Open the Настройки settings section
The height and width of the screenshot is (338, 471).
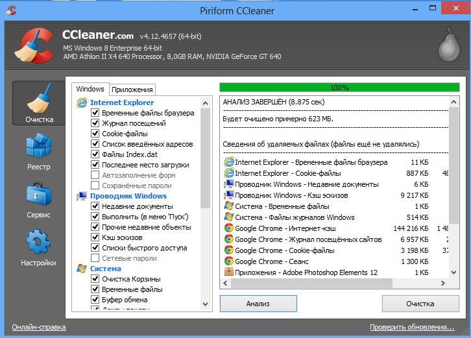pyautogui.click(x=39, y=248)
